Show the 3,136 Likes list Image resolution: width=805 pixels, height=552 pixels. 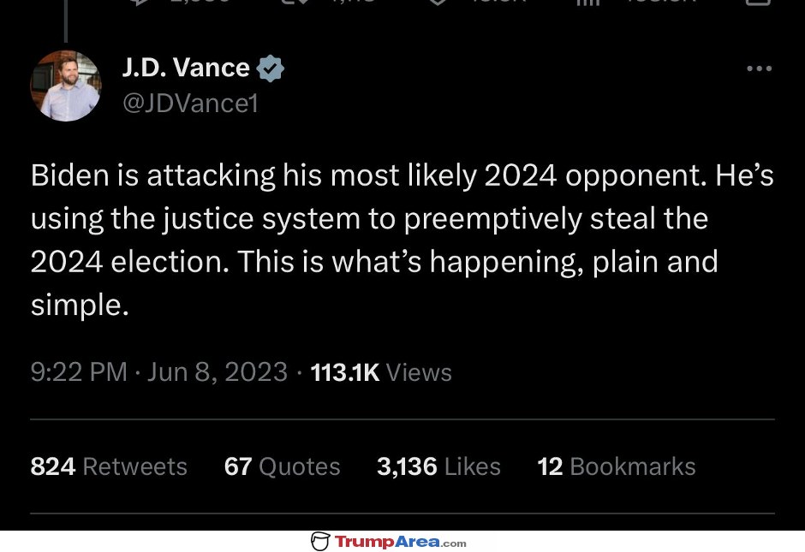[x=438, y=466]
